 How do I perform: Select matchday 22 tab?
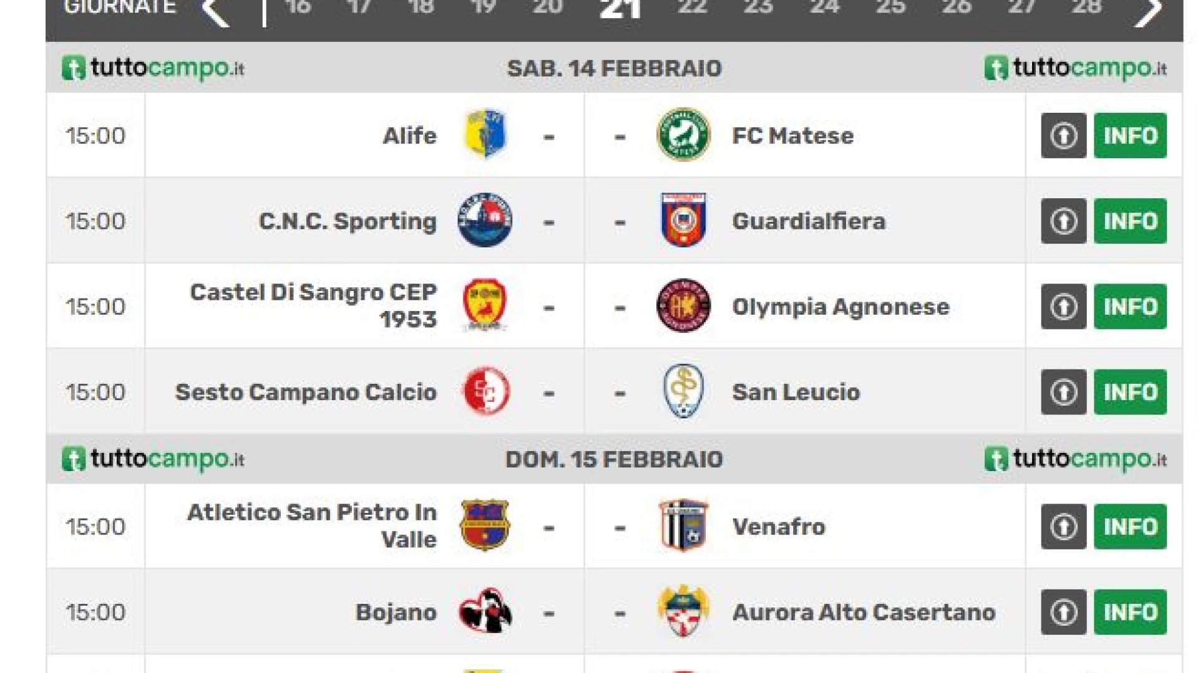(x=692, y=7)
